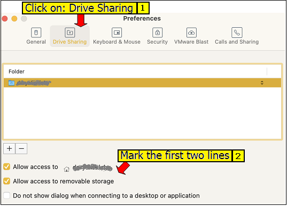Image resolution: width=287 pixels, height=206 pixels.
Task: Enable Do not show dialog checkbox
Action: tap(7, 195)
